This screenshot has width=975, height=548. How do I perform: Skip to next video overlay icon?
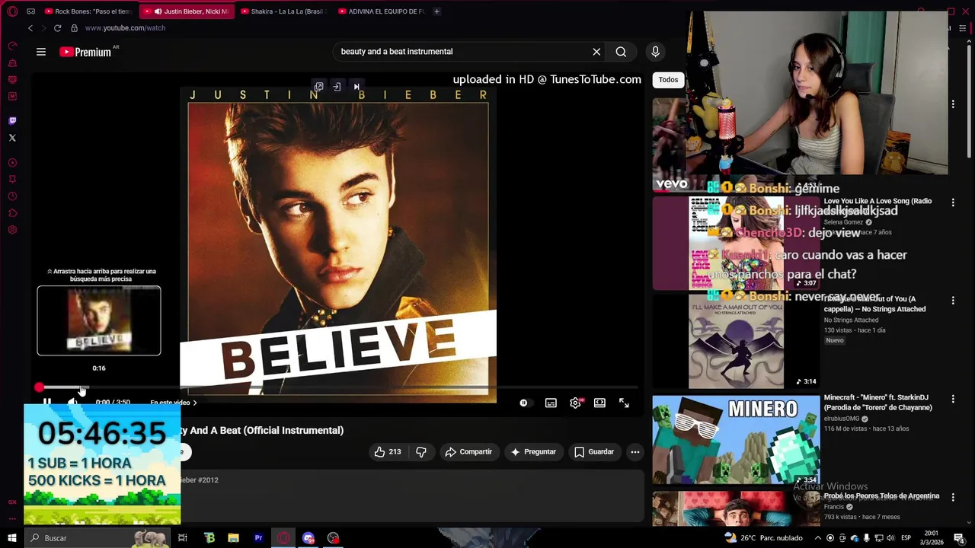pyautogui.click(x=356, y=87)
